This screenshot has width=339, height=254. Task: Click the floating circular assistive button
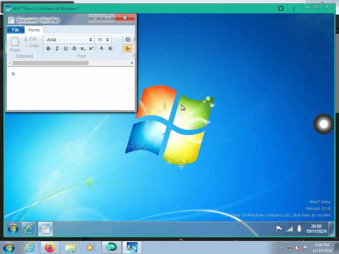click(x=324, y=124)
